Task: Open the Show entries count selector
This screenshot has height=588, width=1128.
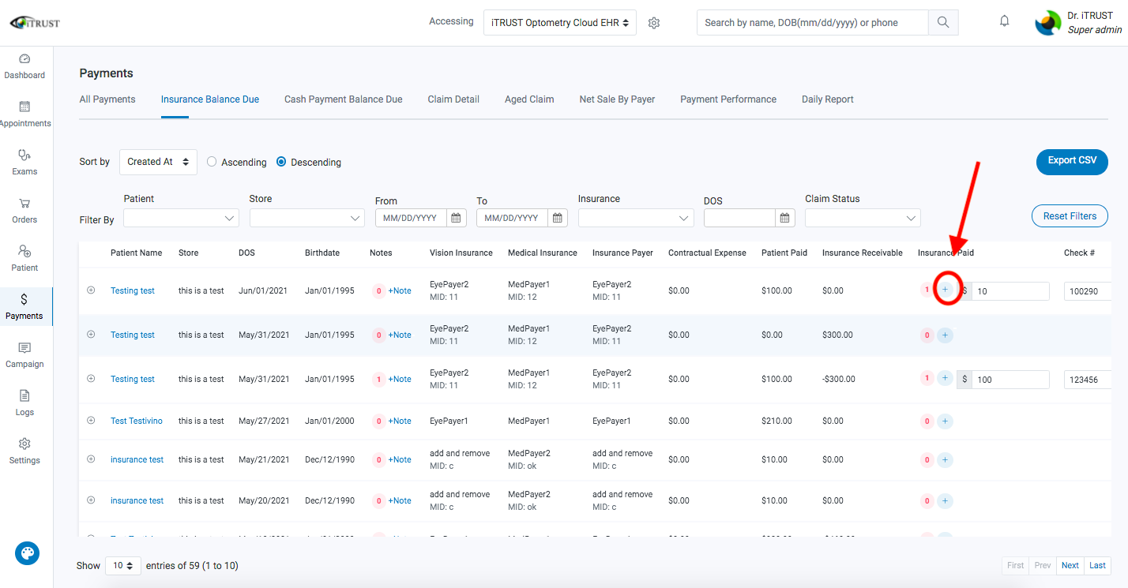Action: click(x=122, y=565)
